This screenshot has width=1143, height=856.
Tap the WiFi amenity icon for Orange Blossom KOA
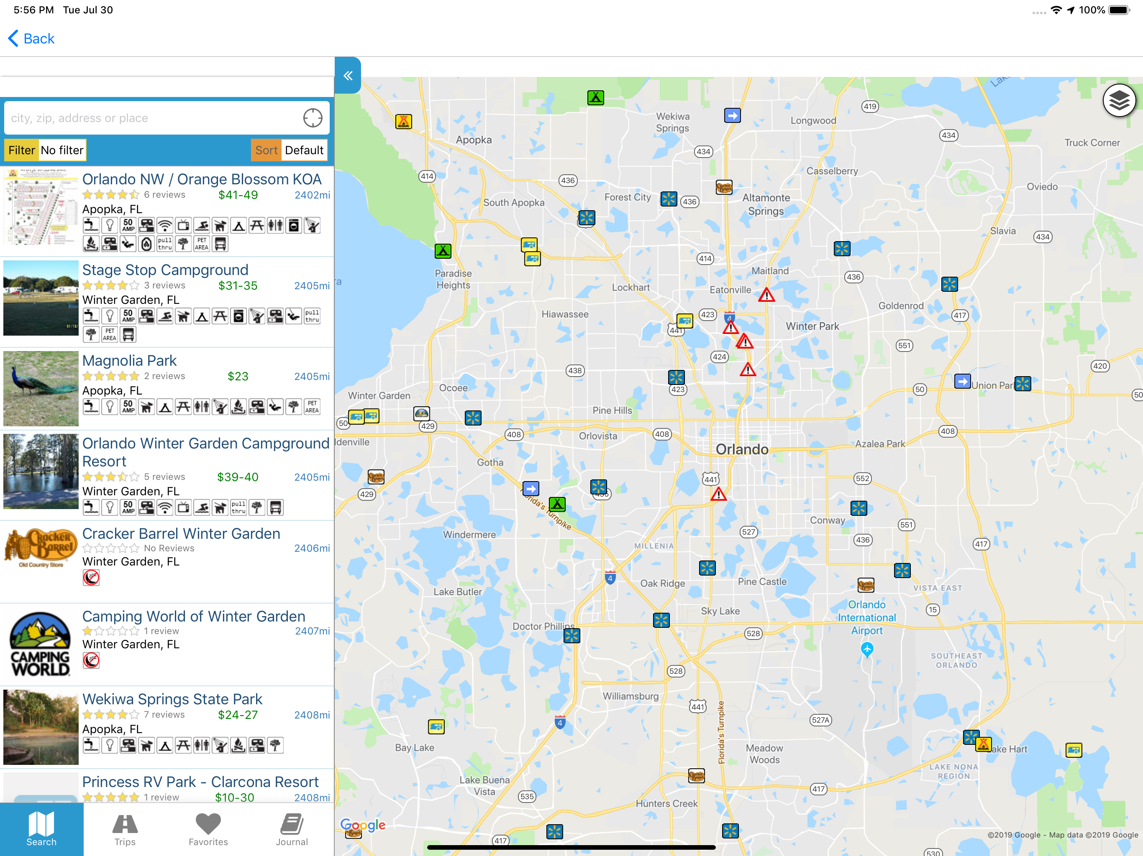165,226
